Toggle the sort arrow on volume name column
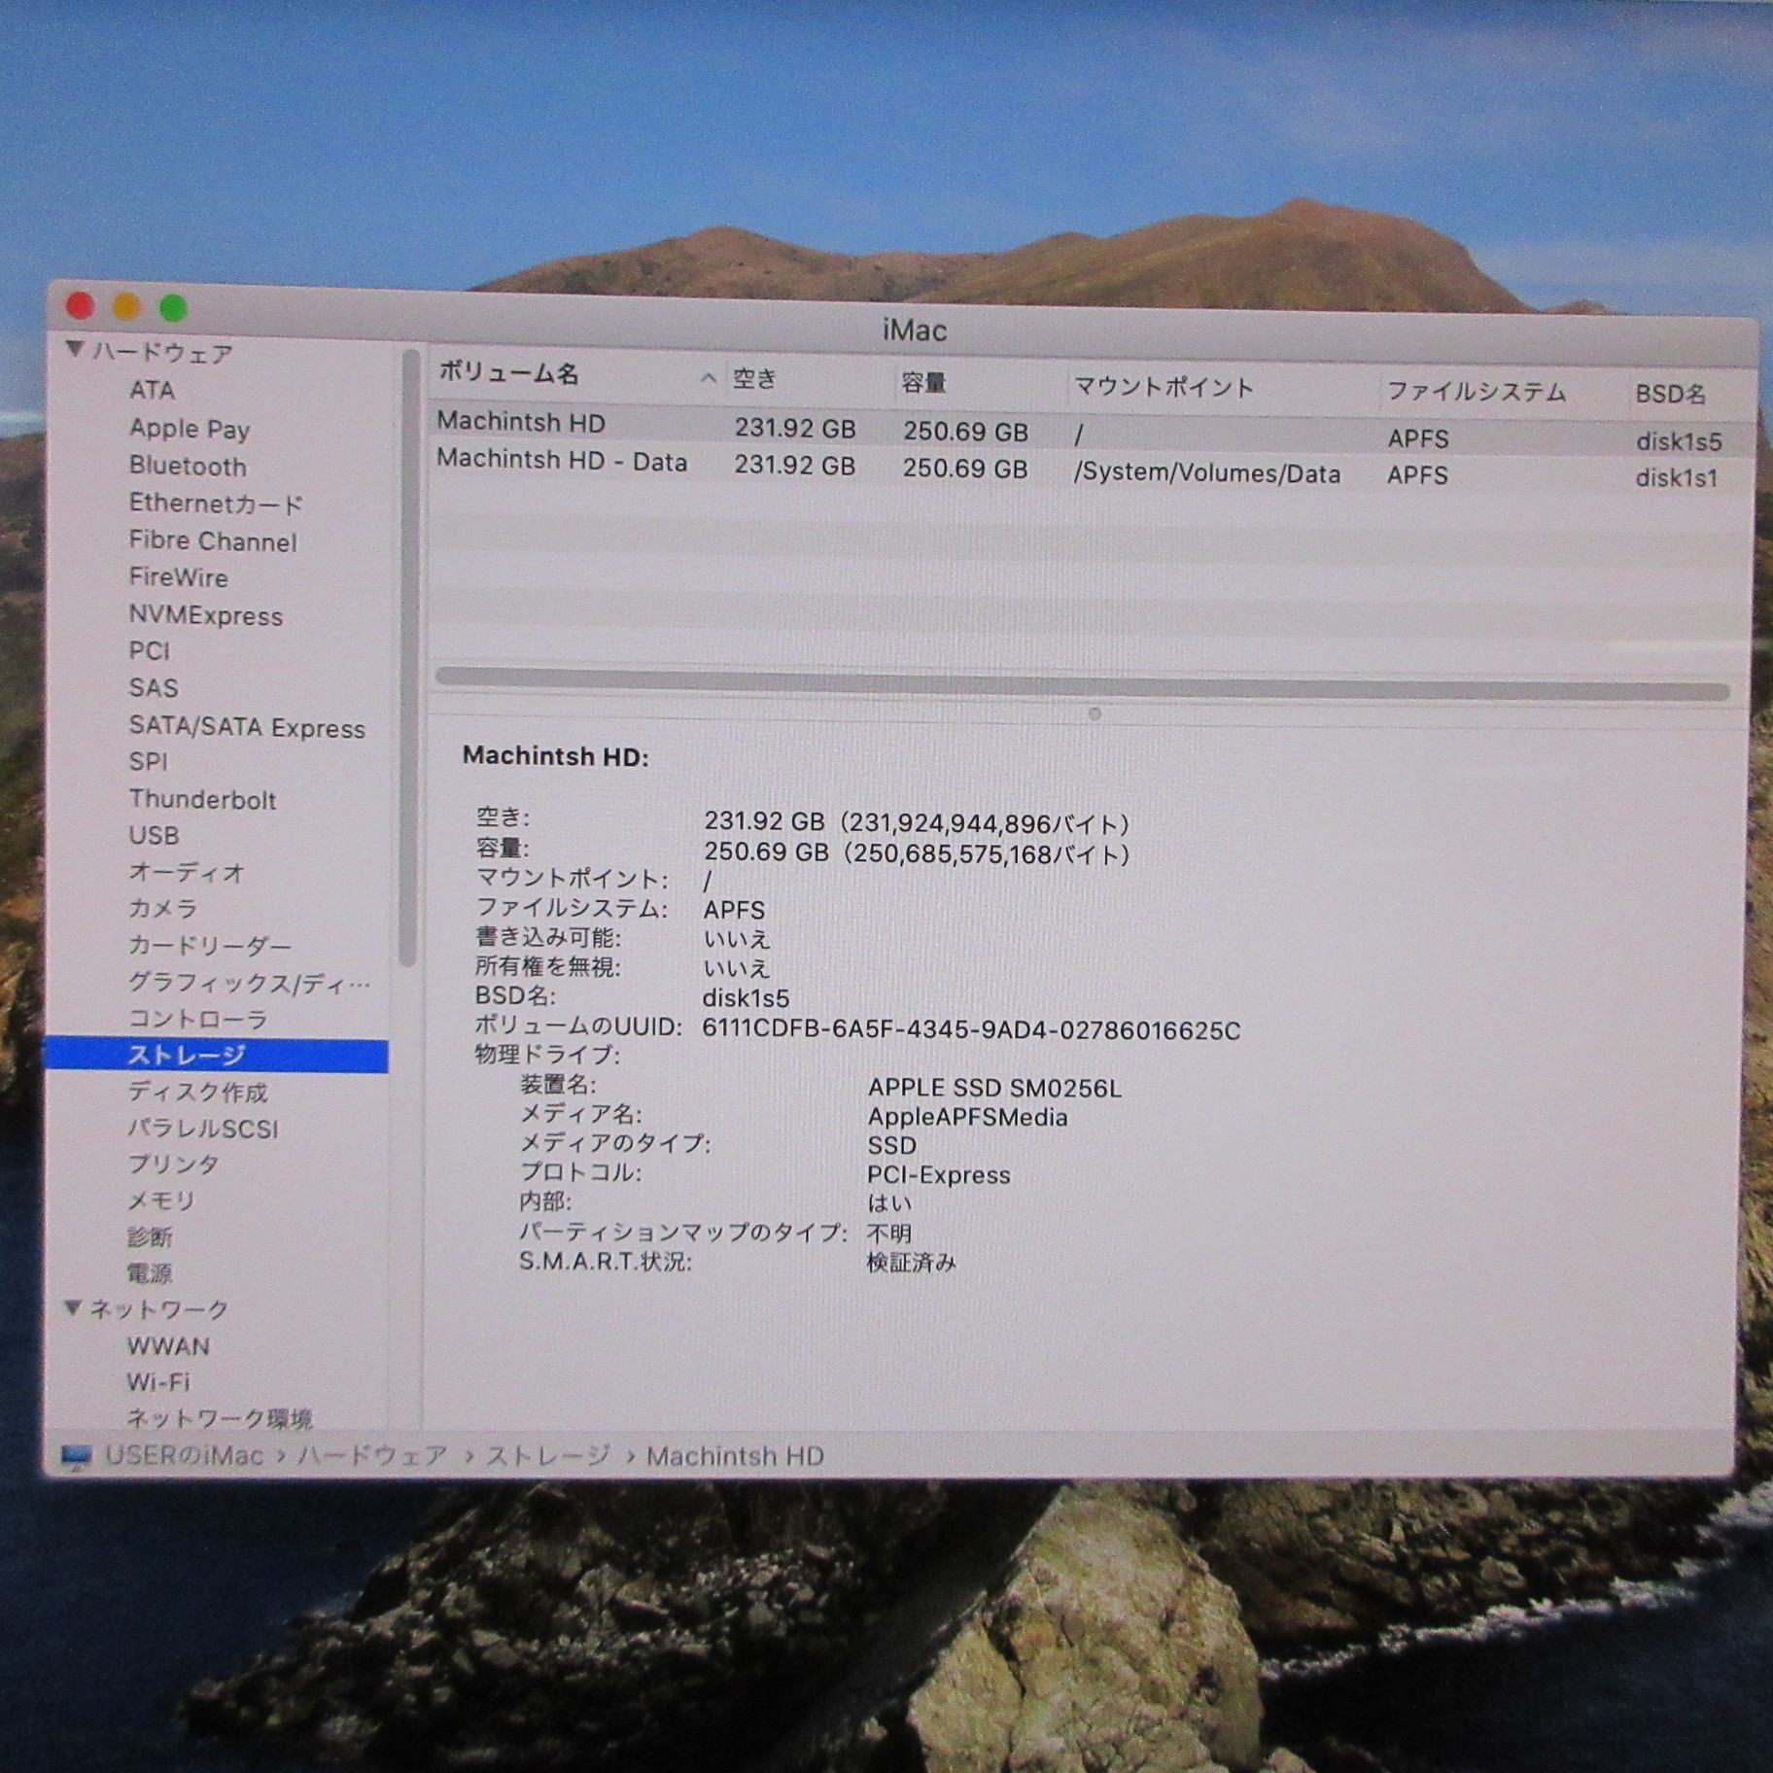Image resolution: width=1773 pixels, height=1773 pixels. [x=709, y=378]
